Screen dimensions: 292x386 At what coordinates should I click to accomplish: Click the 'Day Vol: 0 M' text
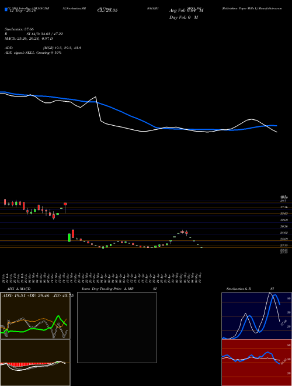(183, 18)
